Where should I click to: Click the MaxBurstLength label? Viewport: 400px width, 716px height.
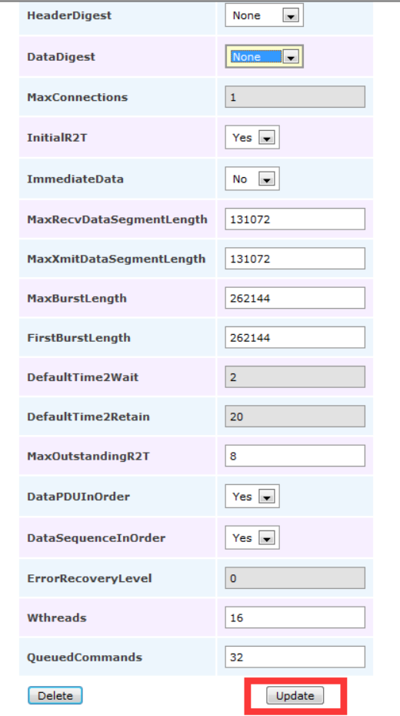[77, 299]
